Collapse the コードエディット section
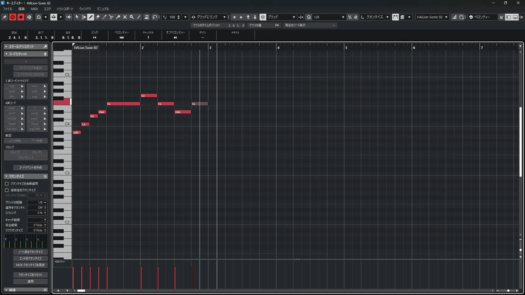525x295 pixels. coord(6,54)
